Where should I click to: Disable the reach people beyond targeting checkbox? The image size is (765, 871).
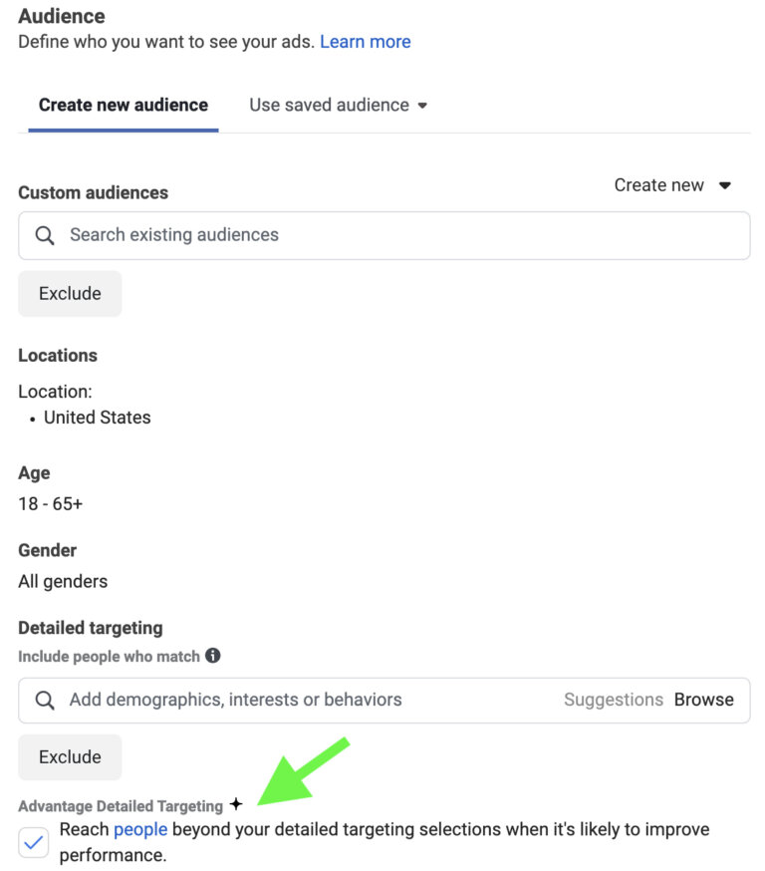pyautogui.click(x=31, y=842)
